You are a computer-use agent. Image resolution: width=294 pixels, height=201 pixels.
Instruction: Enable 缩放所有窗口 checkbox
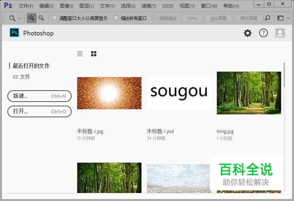click(116, 18)
